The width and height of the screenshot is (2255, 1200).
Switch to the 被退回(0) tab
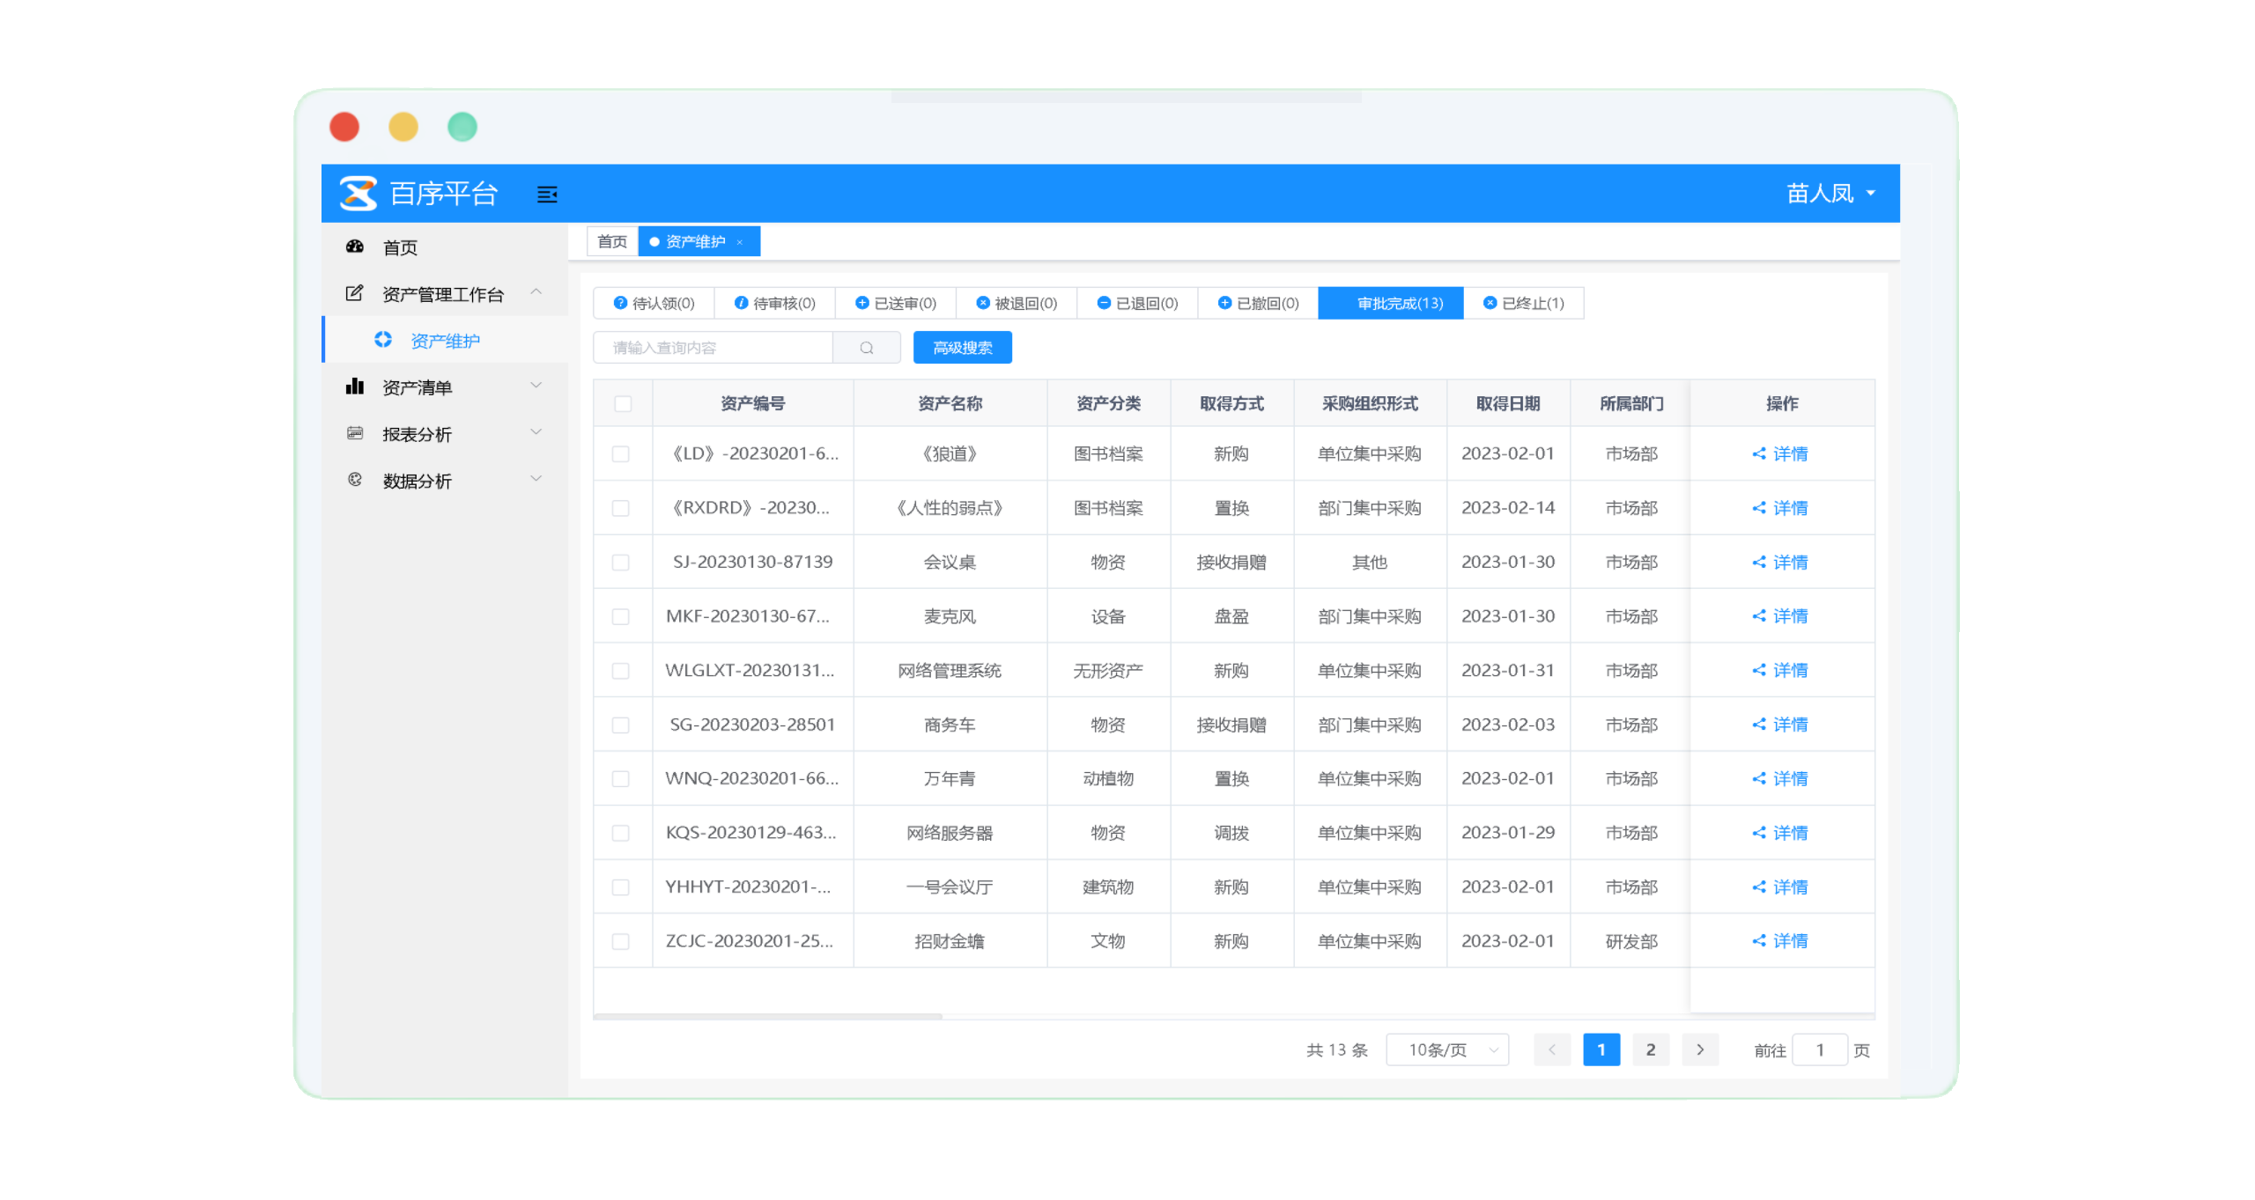click(x=1016, y=304)
